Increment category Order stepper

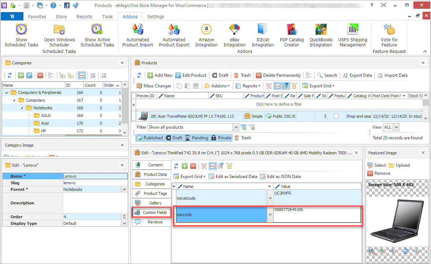click(x=125, y=215)
